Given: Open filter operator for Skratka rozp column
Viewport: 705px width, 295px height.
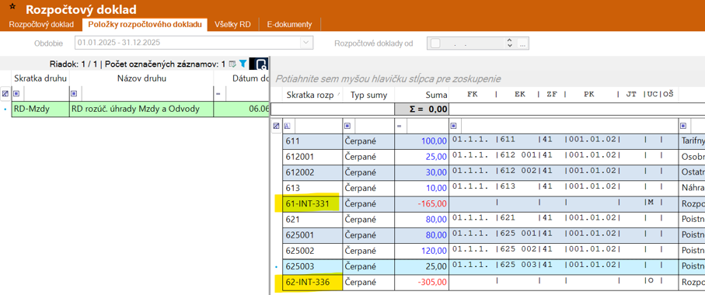Looking at the screenshot, I should 288,127.
